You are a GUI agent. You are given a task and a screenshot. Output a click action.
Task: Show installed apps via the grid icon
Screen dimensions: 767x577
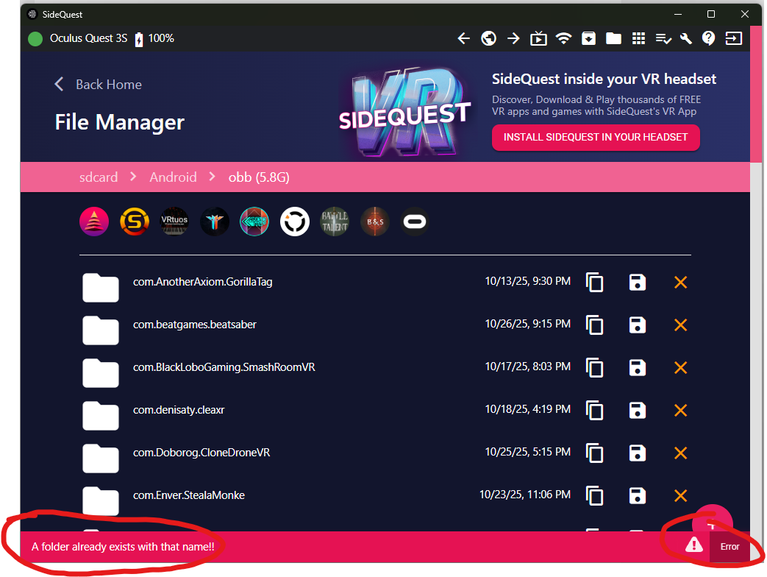638,38
